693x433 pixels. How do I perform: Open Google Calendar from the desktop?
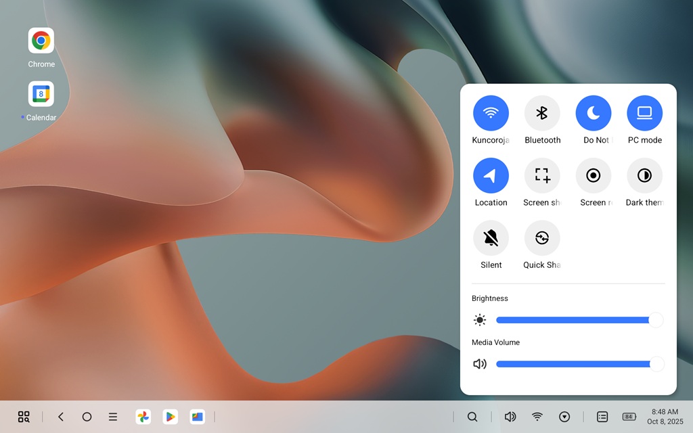click(x=41, y=93)
